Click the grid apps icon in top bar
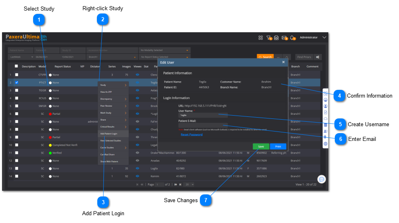The height and width of the screenshot is (223, 399). pyautogui.click(x=260, y=38)
